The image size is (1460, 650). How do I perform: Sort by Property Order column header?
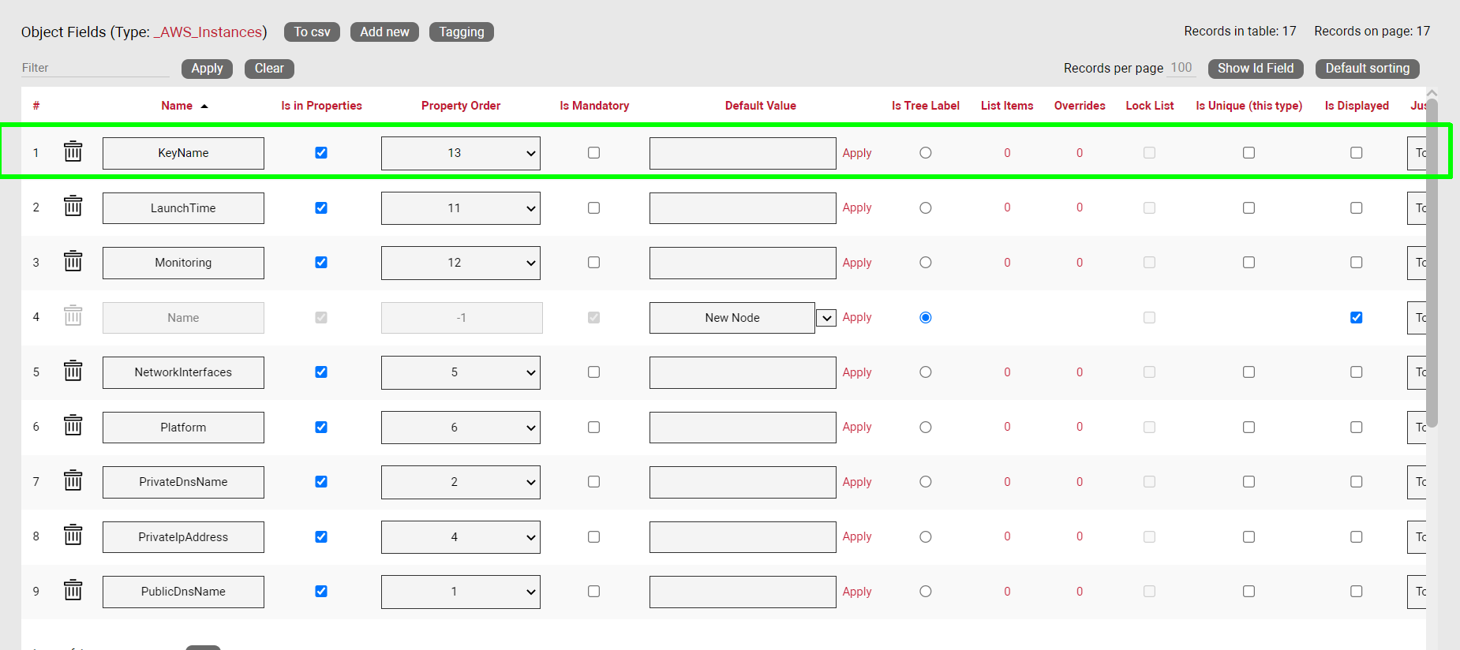pos(460,106)
